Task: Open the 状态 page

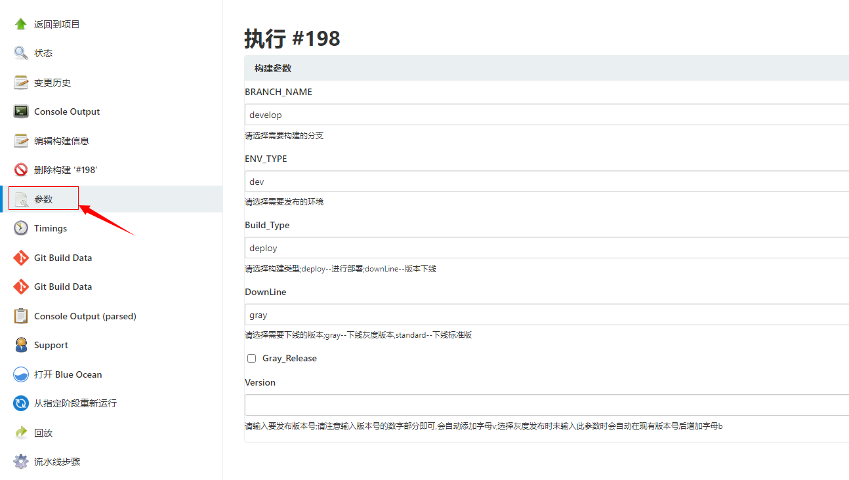Action: (43, 53)
